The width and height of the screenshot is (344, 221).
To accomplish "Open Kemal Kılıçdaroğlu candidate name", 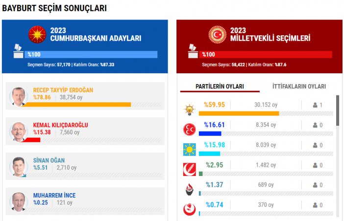I will [60, 125].
